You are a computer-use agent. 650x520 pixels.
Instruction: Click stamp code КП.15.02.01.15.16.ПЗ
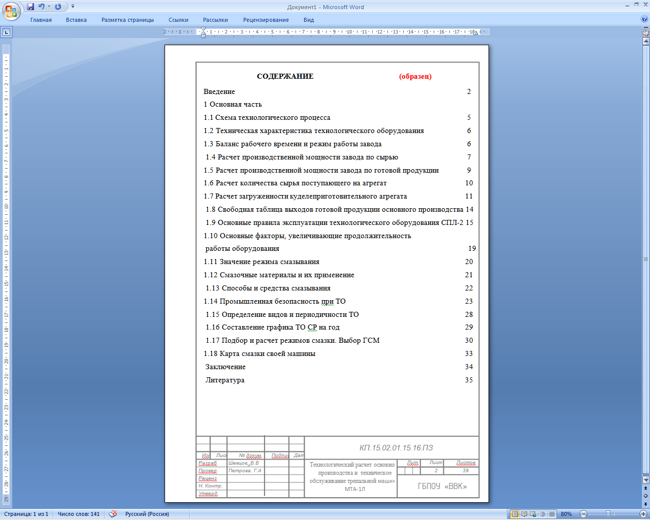pyautogui.click(x=396, y=448)
